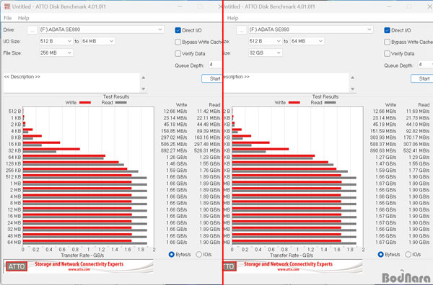Select the 158.85 MB/s write value
This screenshot has width=433, height=285.
click(x=174, y=131)
